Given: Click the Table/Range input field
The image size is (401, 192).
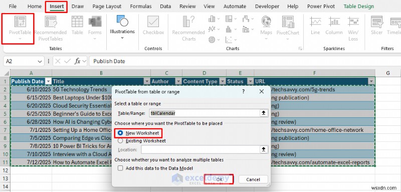Looking at the screenshot, I should [205, 113].
